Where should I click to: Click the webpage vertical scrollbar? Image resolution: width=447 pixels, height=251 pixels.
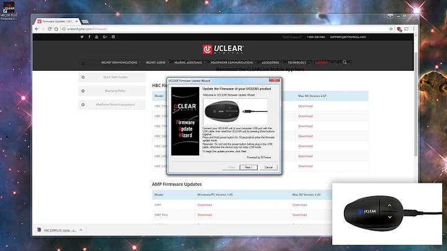(x=415, y=104)
